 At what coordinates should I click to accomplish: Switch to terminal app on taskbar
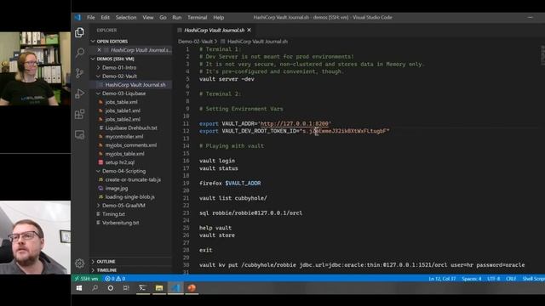(142, 288)
